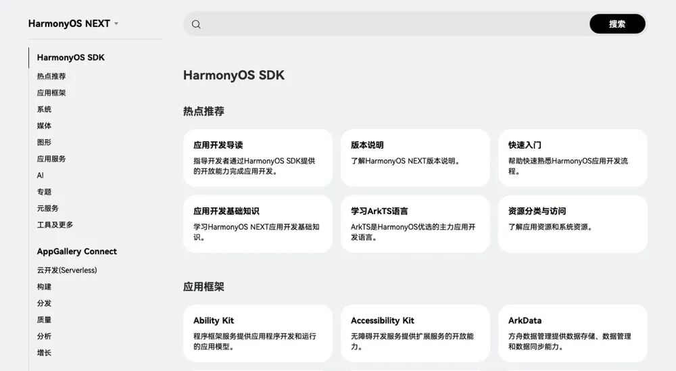Select HarmonyOS SDK in the sidebar
Viewport: 676px width, 371px height.
(x=71, y=57)
